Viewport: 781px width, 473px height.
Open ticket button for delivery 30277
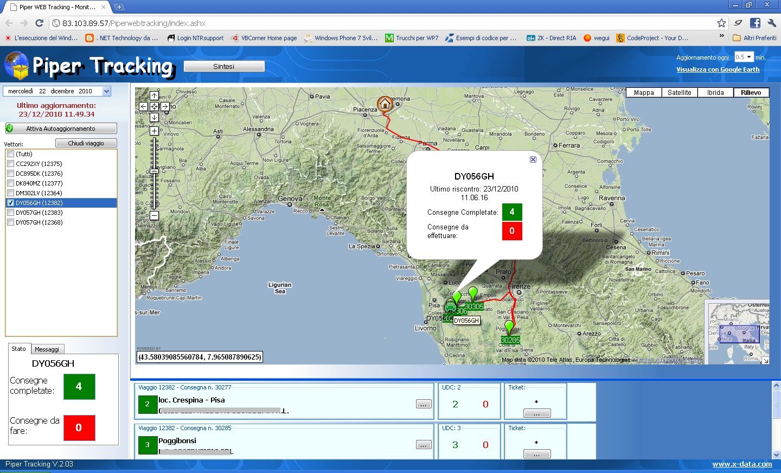pos(537,413)
